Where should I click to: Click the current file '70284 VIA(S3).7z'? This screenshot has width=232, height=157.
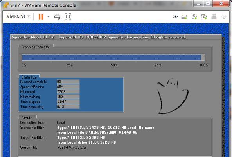pyautogui.click(x=72, y=148)
